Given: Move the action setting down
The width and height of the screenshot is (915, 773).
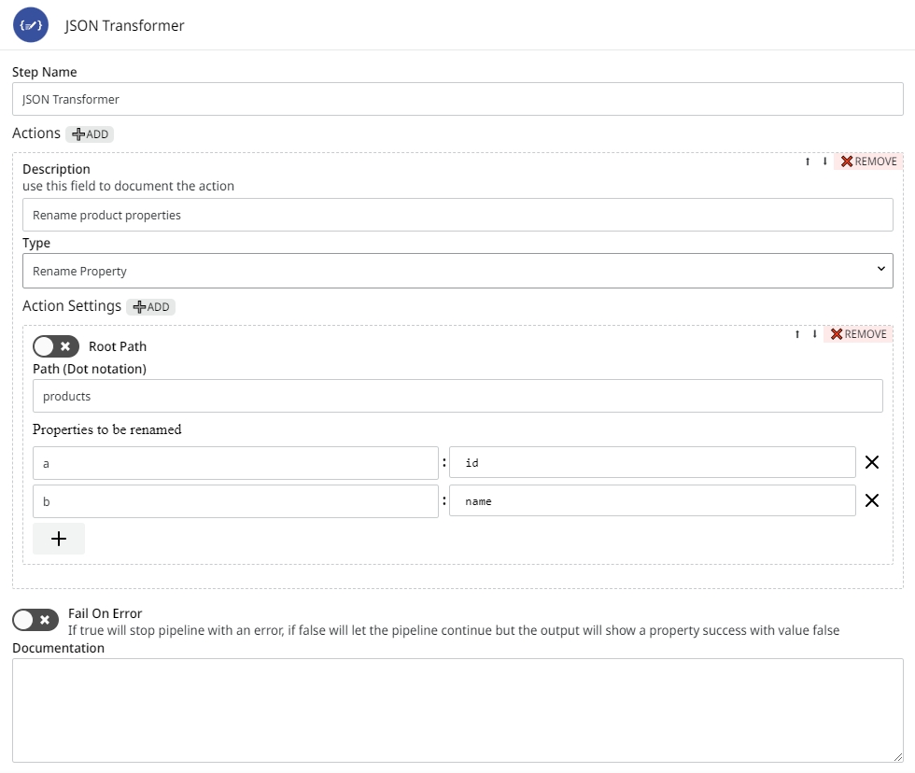Looking at the screenshot, I should (814, 334).
